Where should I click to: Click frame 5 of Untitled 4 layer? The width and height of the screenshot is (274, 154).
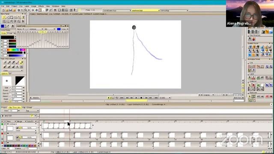pyautogui.click(x=72, y=126)
